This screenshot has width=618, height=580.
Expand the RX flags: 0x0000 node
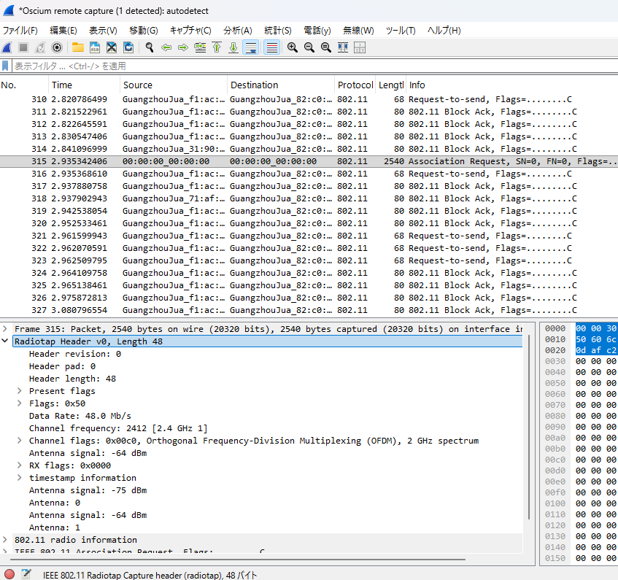click(x=19, y=465)
